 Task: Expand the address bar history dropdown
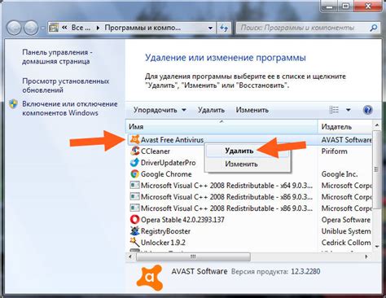pyautogui.click(x=210, y=28)
